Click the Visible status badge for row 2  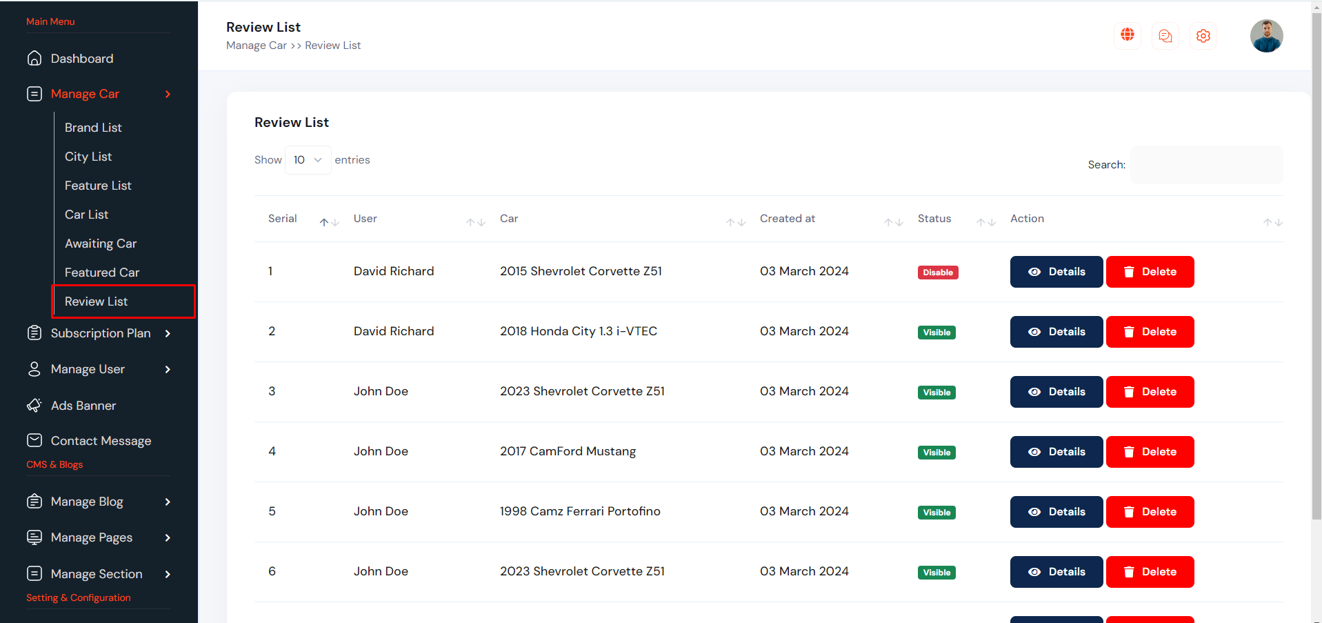pyautogui.click(x=937, y=333)
